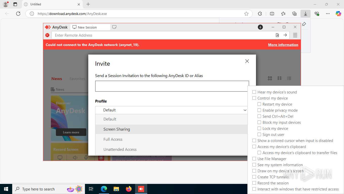Open the AnyDesk hamburger menu
344x194 pixels.
tap(295, 35)
